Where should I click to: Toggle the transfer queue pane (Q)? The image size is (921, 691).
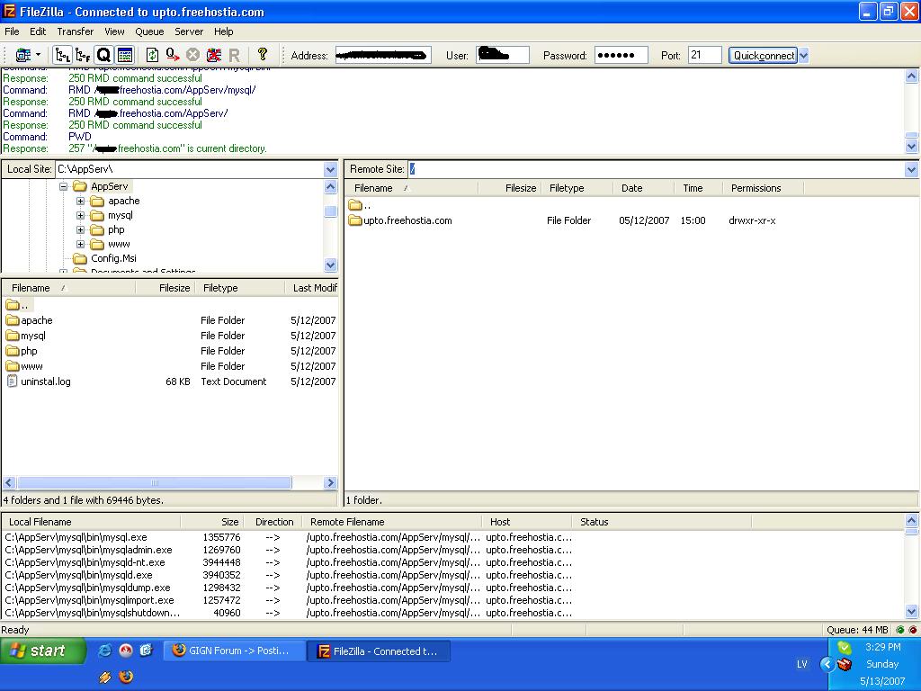coord(103,55)
